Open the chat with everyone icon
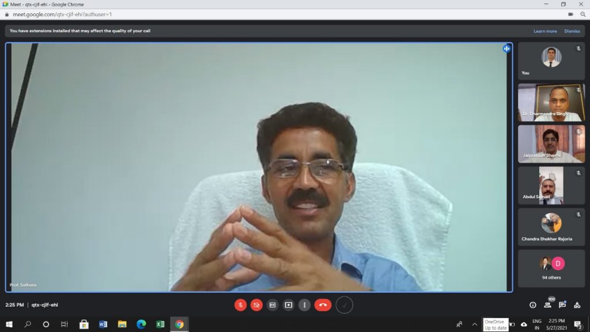 click(x=562, y=305)
